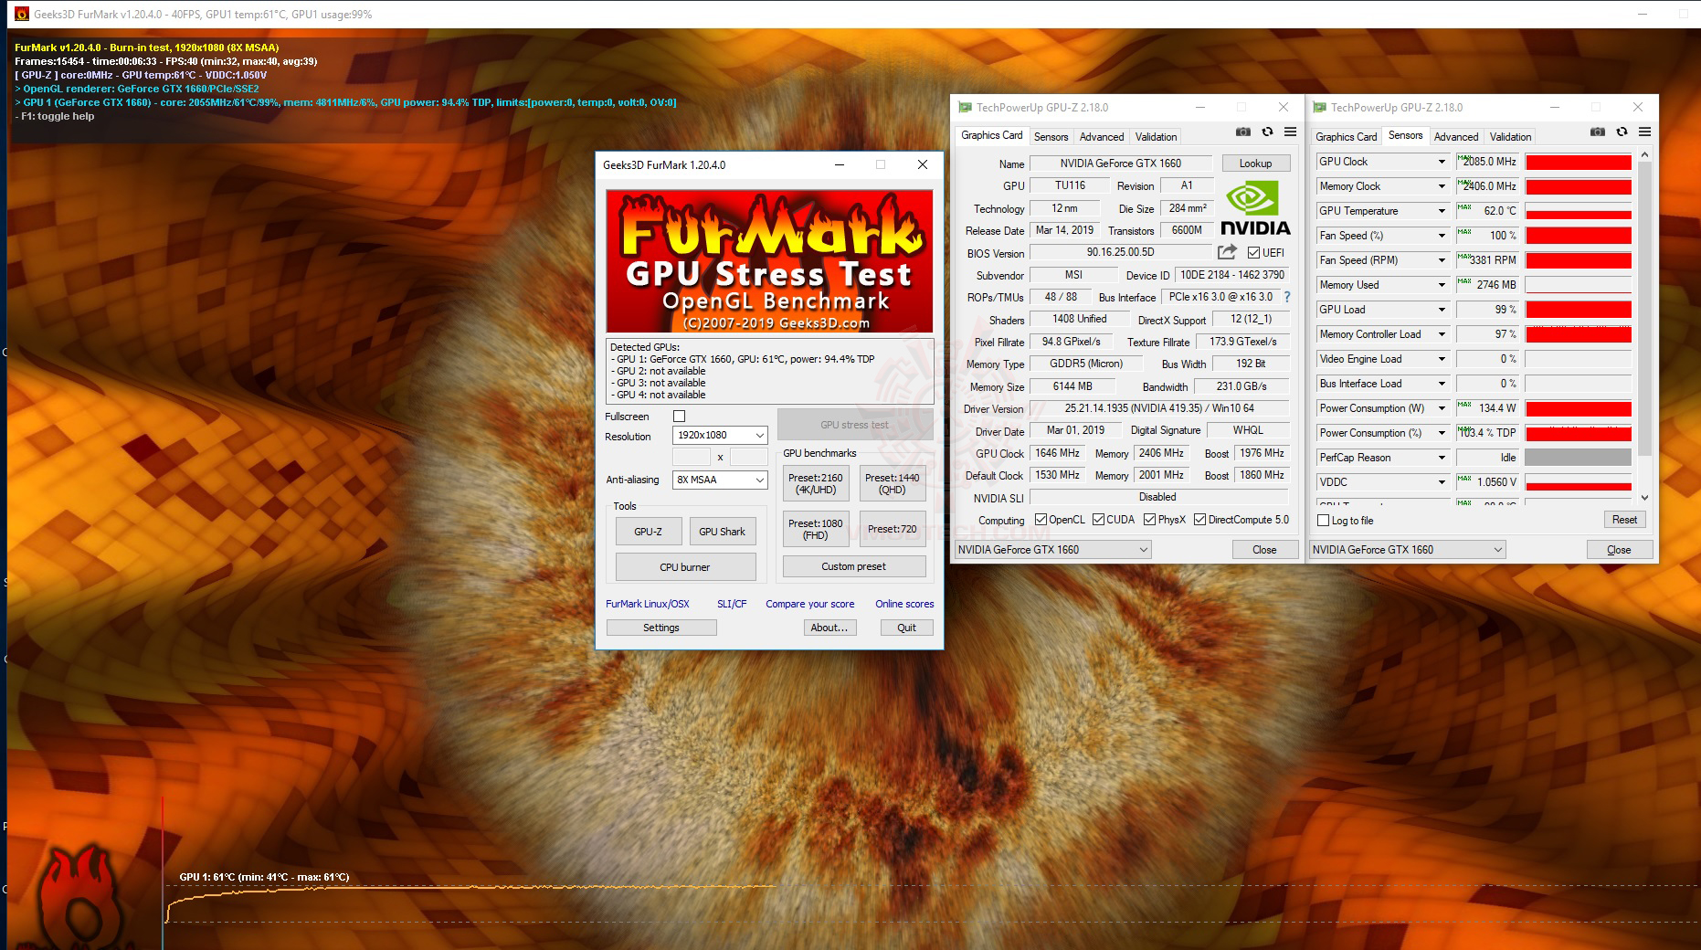The width and height of the screenshot is (1701, 950).
Task: Open Validation tab in Graphics Card GPU-Z window
Action: tap(1156, 137)
